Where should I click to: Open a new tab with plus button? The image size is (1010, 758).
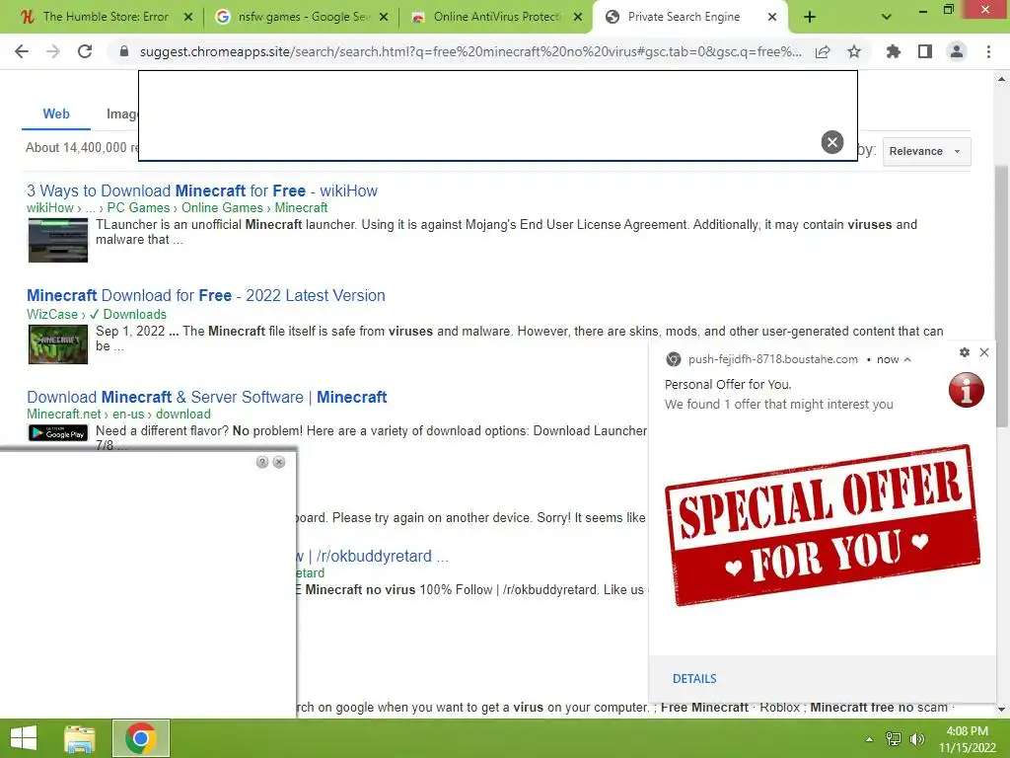tap(810, 18)
